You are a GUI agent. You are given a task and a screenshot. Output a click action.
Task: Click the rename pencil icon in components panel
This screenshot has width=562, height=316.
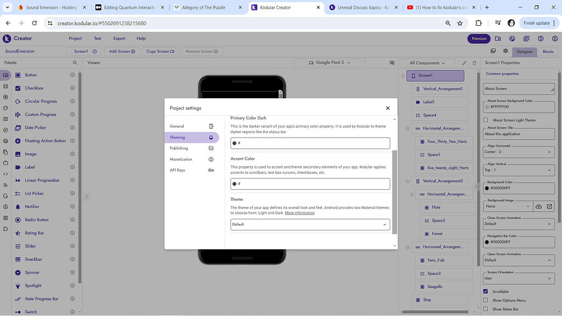pos(464,63)
